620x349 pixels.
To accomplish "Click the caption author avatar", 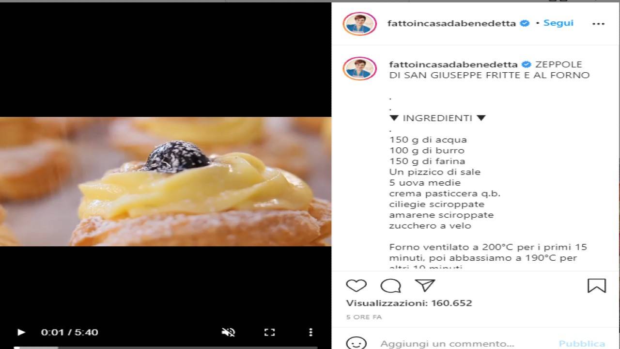I will tap(360, 68).
